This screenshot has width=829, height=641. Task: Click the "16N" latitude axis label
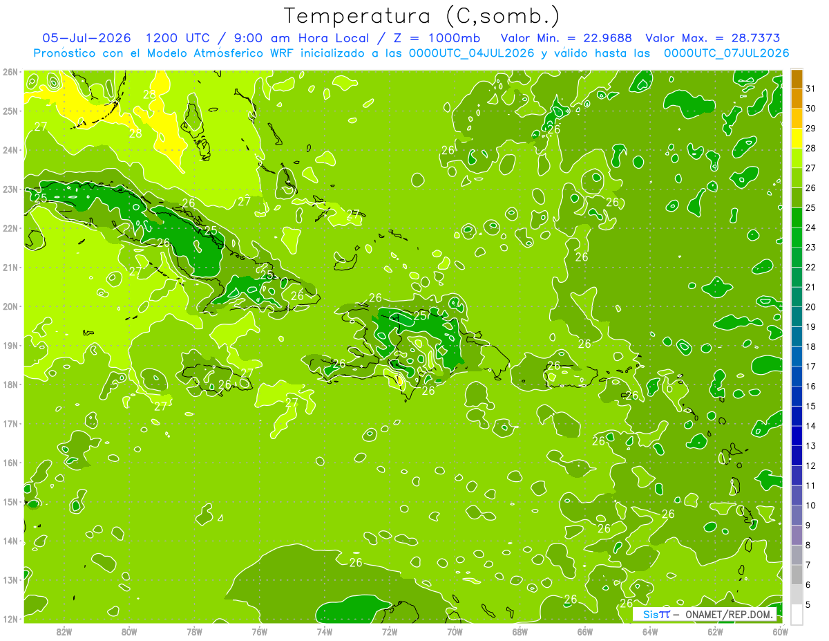[10, 463]
